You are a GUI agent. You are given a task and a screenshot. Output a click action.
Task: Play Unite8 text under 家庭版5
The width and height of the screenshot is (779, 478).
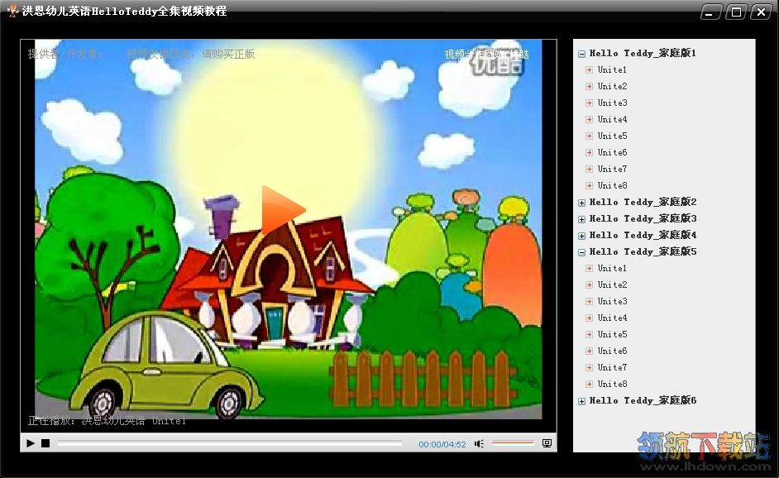tap(612, 384)
